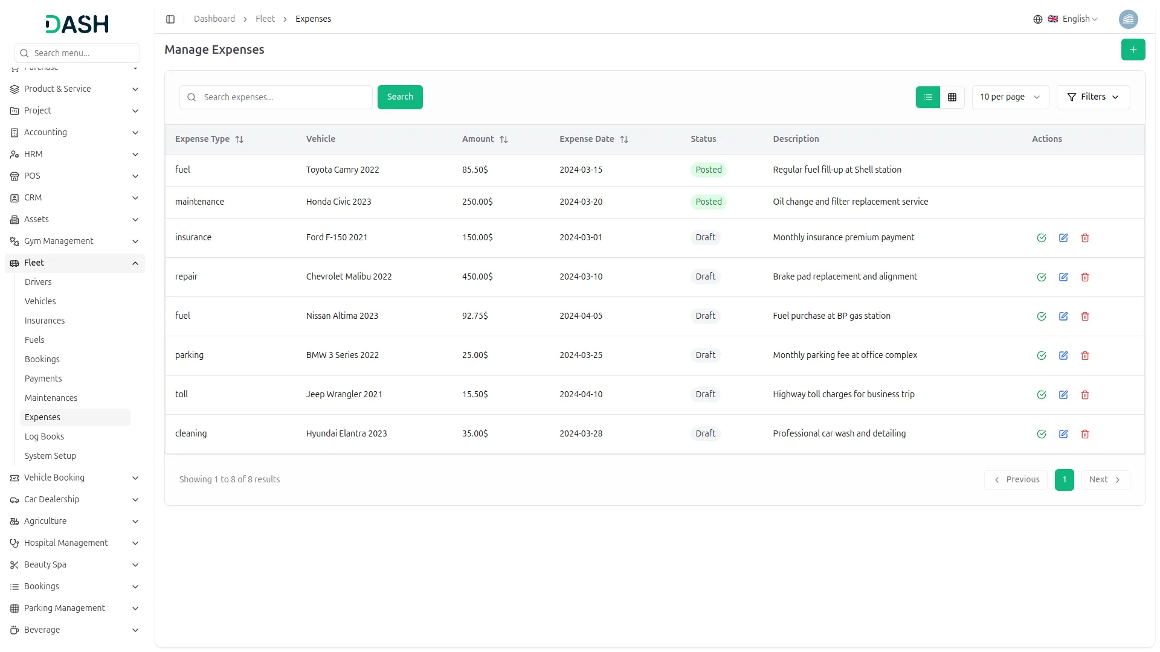Switch to grid view layout
The image size is (1160, 652).
pyautogui.click(x=952, y=97)
